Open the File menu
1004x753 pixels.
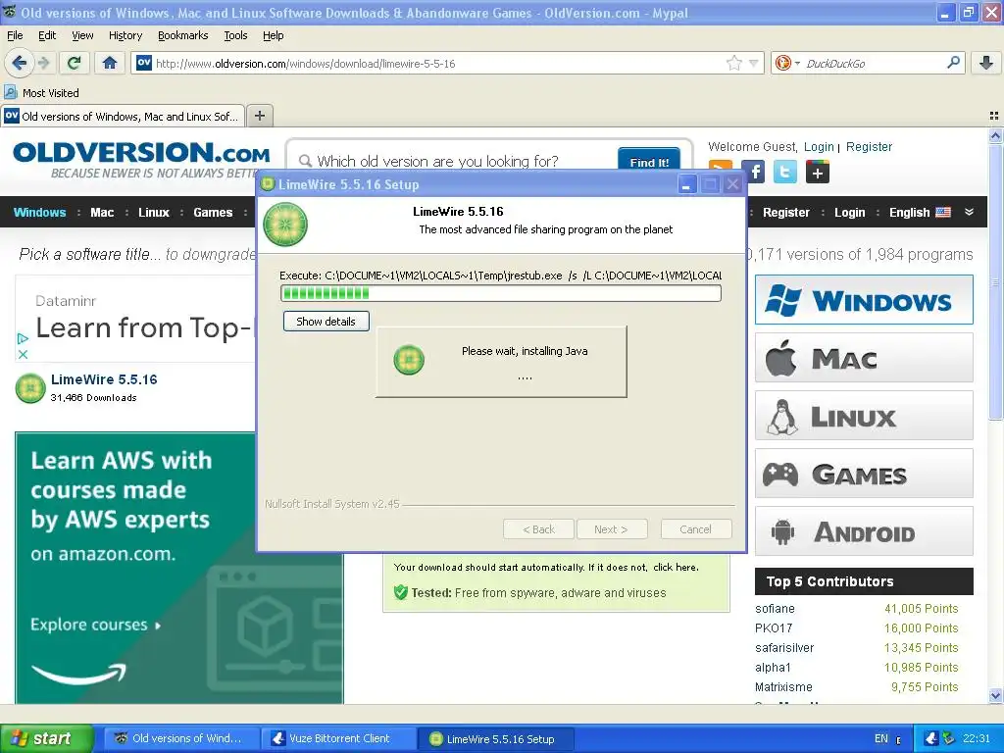15,35
